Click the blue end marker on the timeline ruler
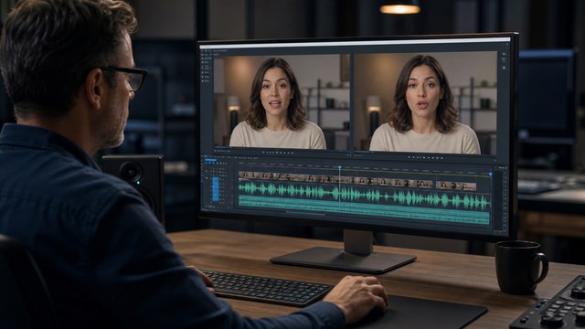The image size is (585, 329). coord(490,175)
